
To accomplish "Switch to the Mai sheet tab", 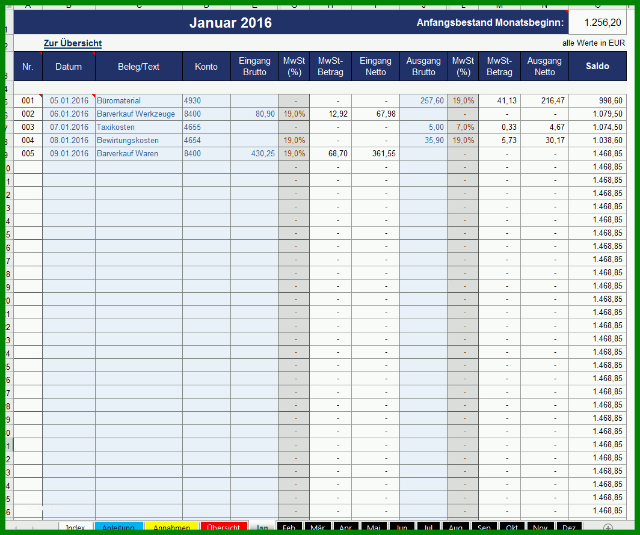I will coord(374,527).
